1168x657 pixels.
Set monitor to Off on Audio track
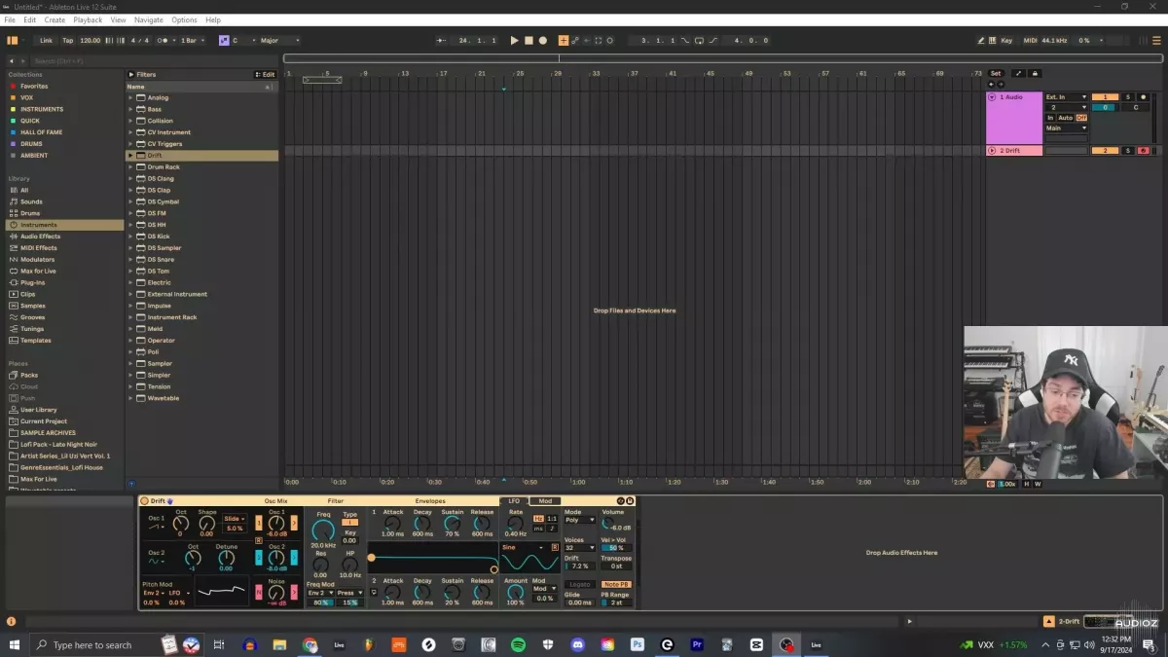coord(1081,118)
